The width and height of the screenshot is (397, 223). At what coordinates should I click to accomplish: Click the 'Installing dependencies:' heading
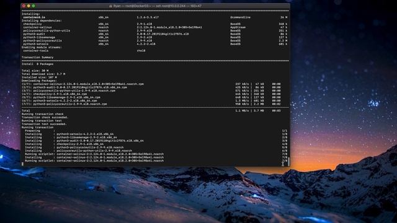click(x=42, y=20)
